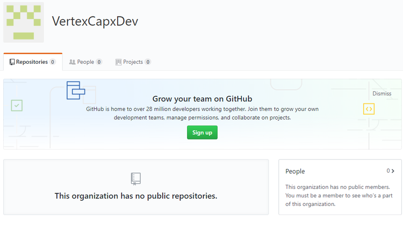The image size is (403, 236).
Task: Click the green checkmark icon in banner
Action: [x=17, y=106]
